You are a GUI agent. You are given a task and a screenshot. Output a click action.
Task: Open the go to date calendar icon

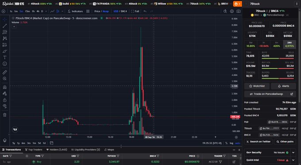point(51,143)
